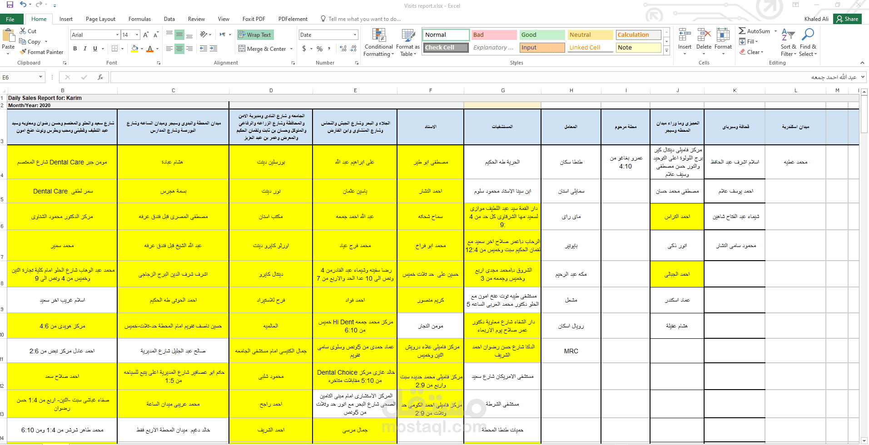Apply the Good cell style

click(x=542, y=35)
